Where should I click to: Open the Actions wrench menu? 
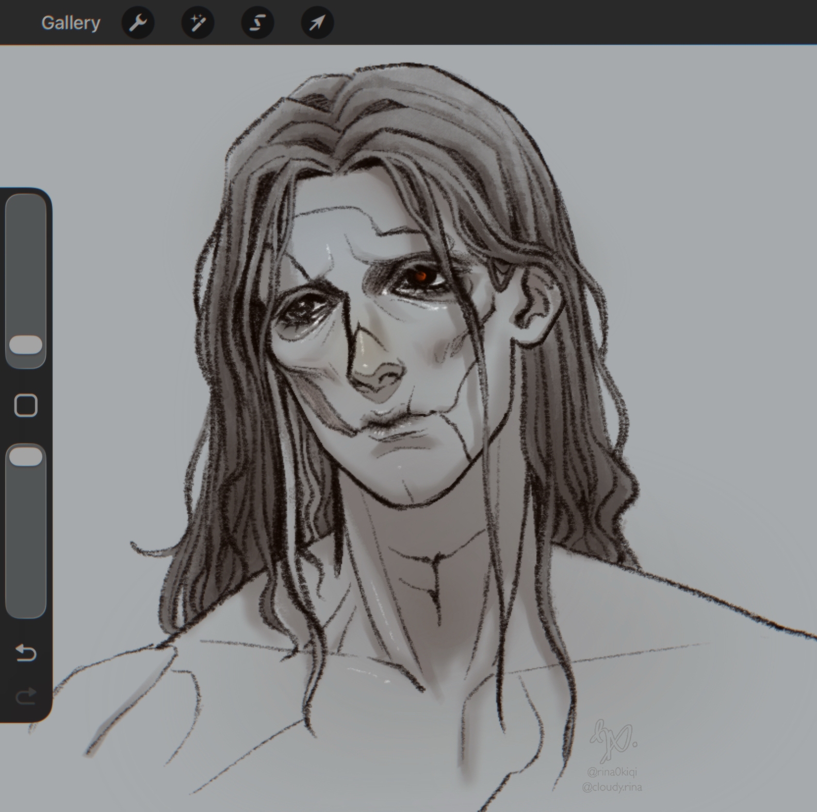pos(138,23)
